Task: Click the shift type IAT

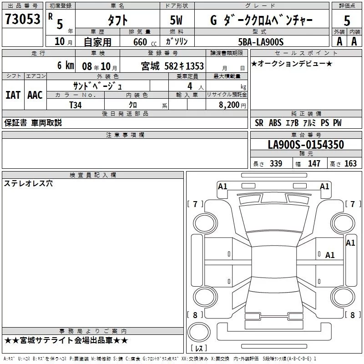Action: coord(13,95)
